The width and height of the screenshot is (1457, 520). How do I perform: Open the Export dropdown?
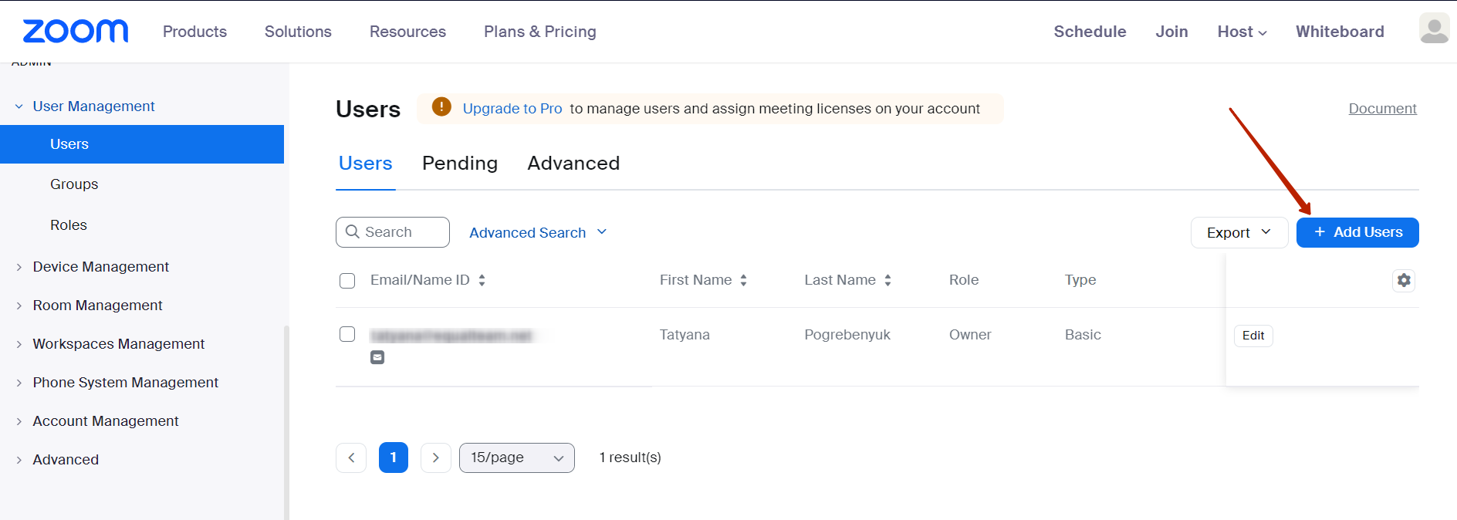[1239, 232]
